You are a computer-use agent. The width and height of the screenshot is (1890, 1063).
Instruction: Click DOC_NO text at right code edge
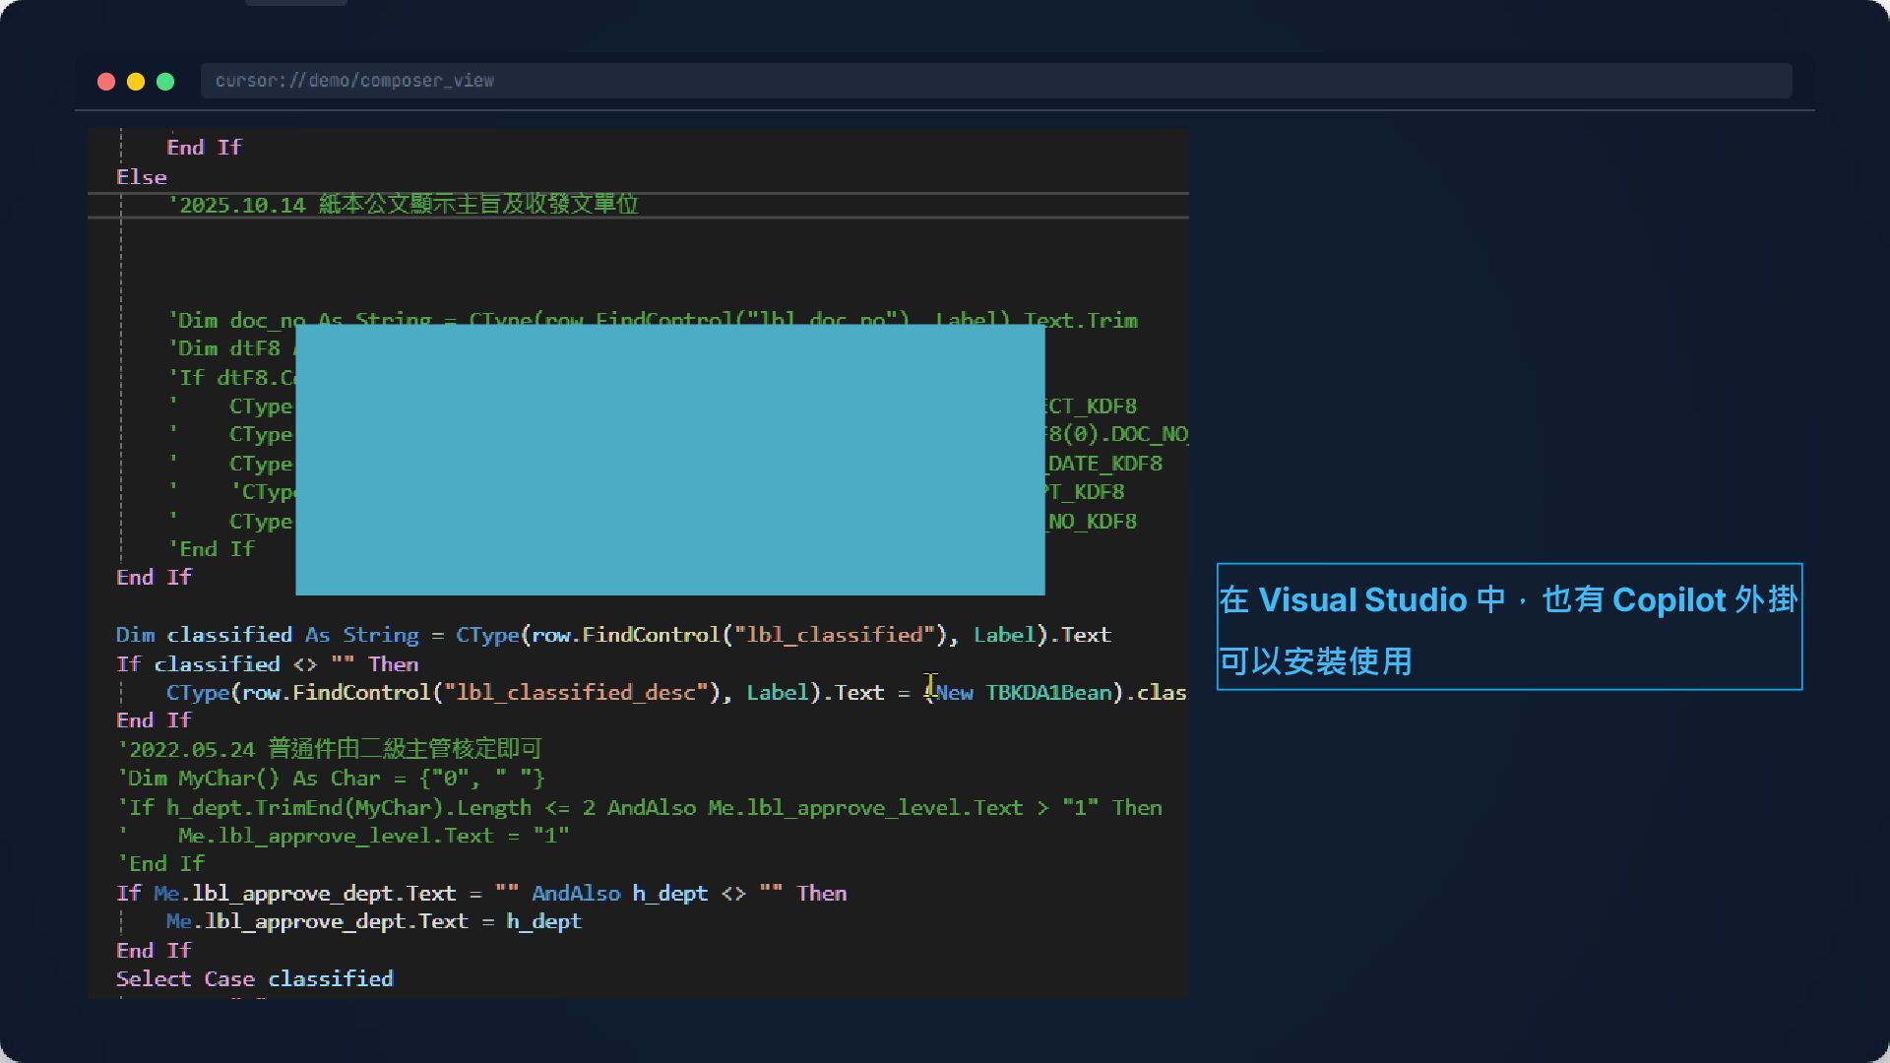point(1148,435)
